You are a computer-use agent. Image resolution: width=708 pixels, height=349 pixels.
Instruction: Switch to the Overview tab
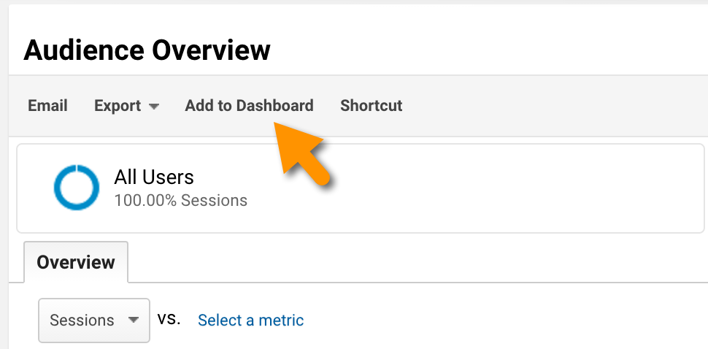(76, 262)
